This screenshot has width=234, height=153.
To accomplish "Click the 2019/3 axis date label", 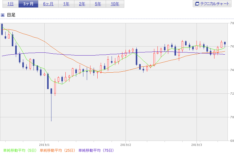I will pos(196,145).
